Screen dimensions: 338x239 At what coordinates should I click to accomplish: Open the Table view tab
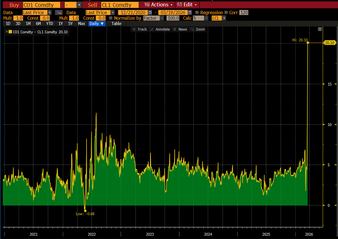pyautogui.click(x=116, y=24)
